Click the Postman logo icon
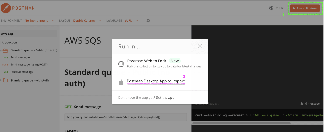 [6, 8]
